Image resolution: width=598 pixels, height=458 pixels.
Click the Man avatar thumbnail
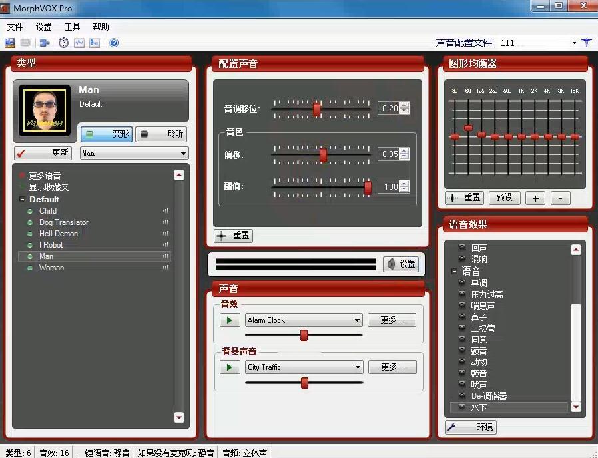point(45,111)
